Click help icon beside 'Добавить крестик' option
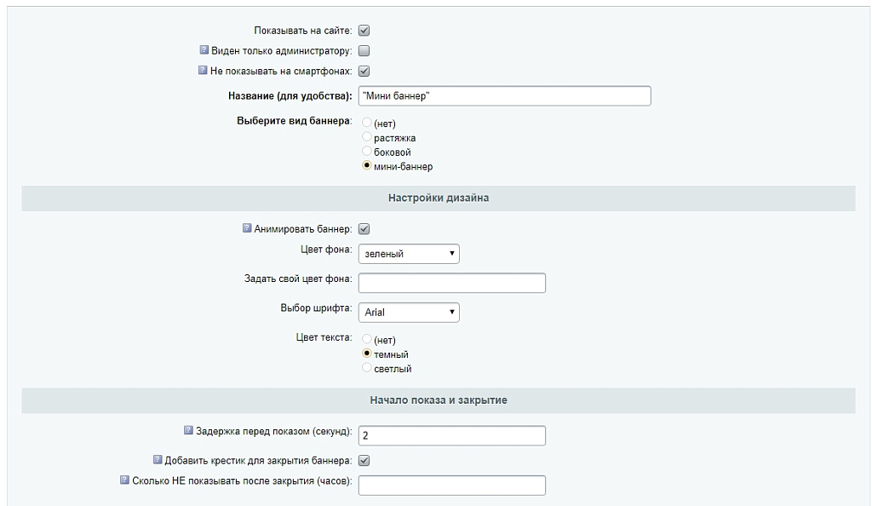This screenshot has width=872, height=506. pos(158,460)
